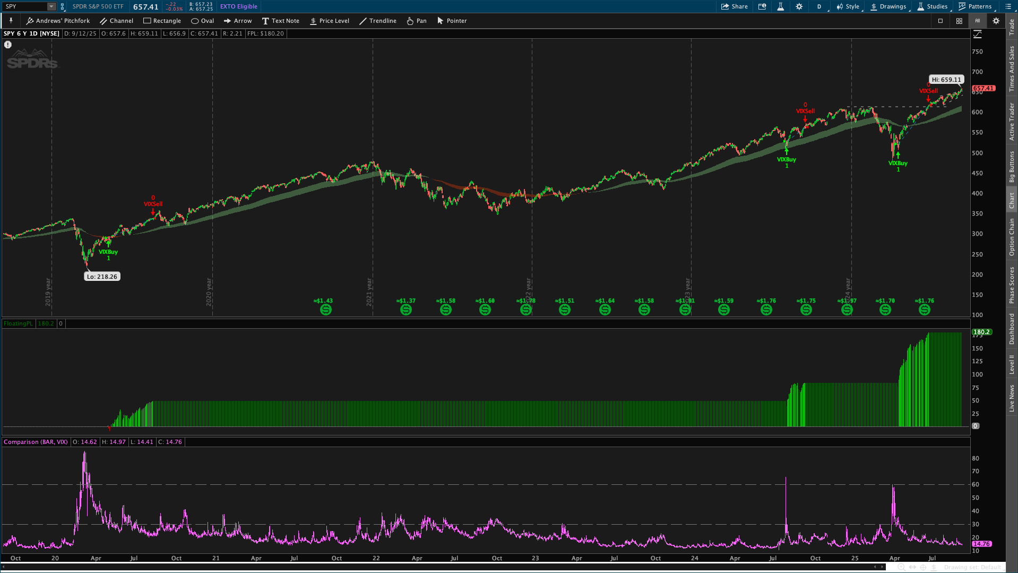Click the price level icon in status bar

click(933, 567)
